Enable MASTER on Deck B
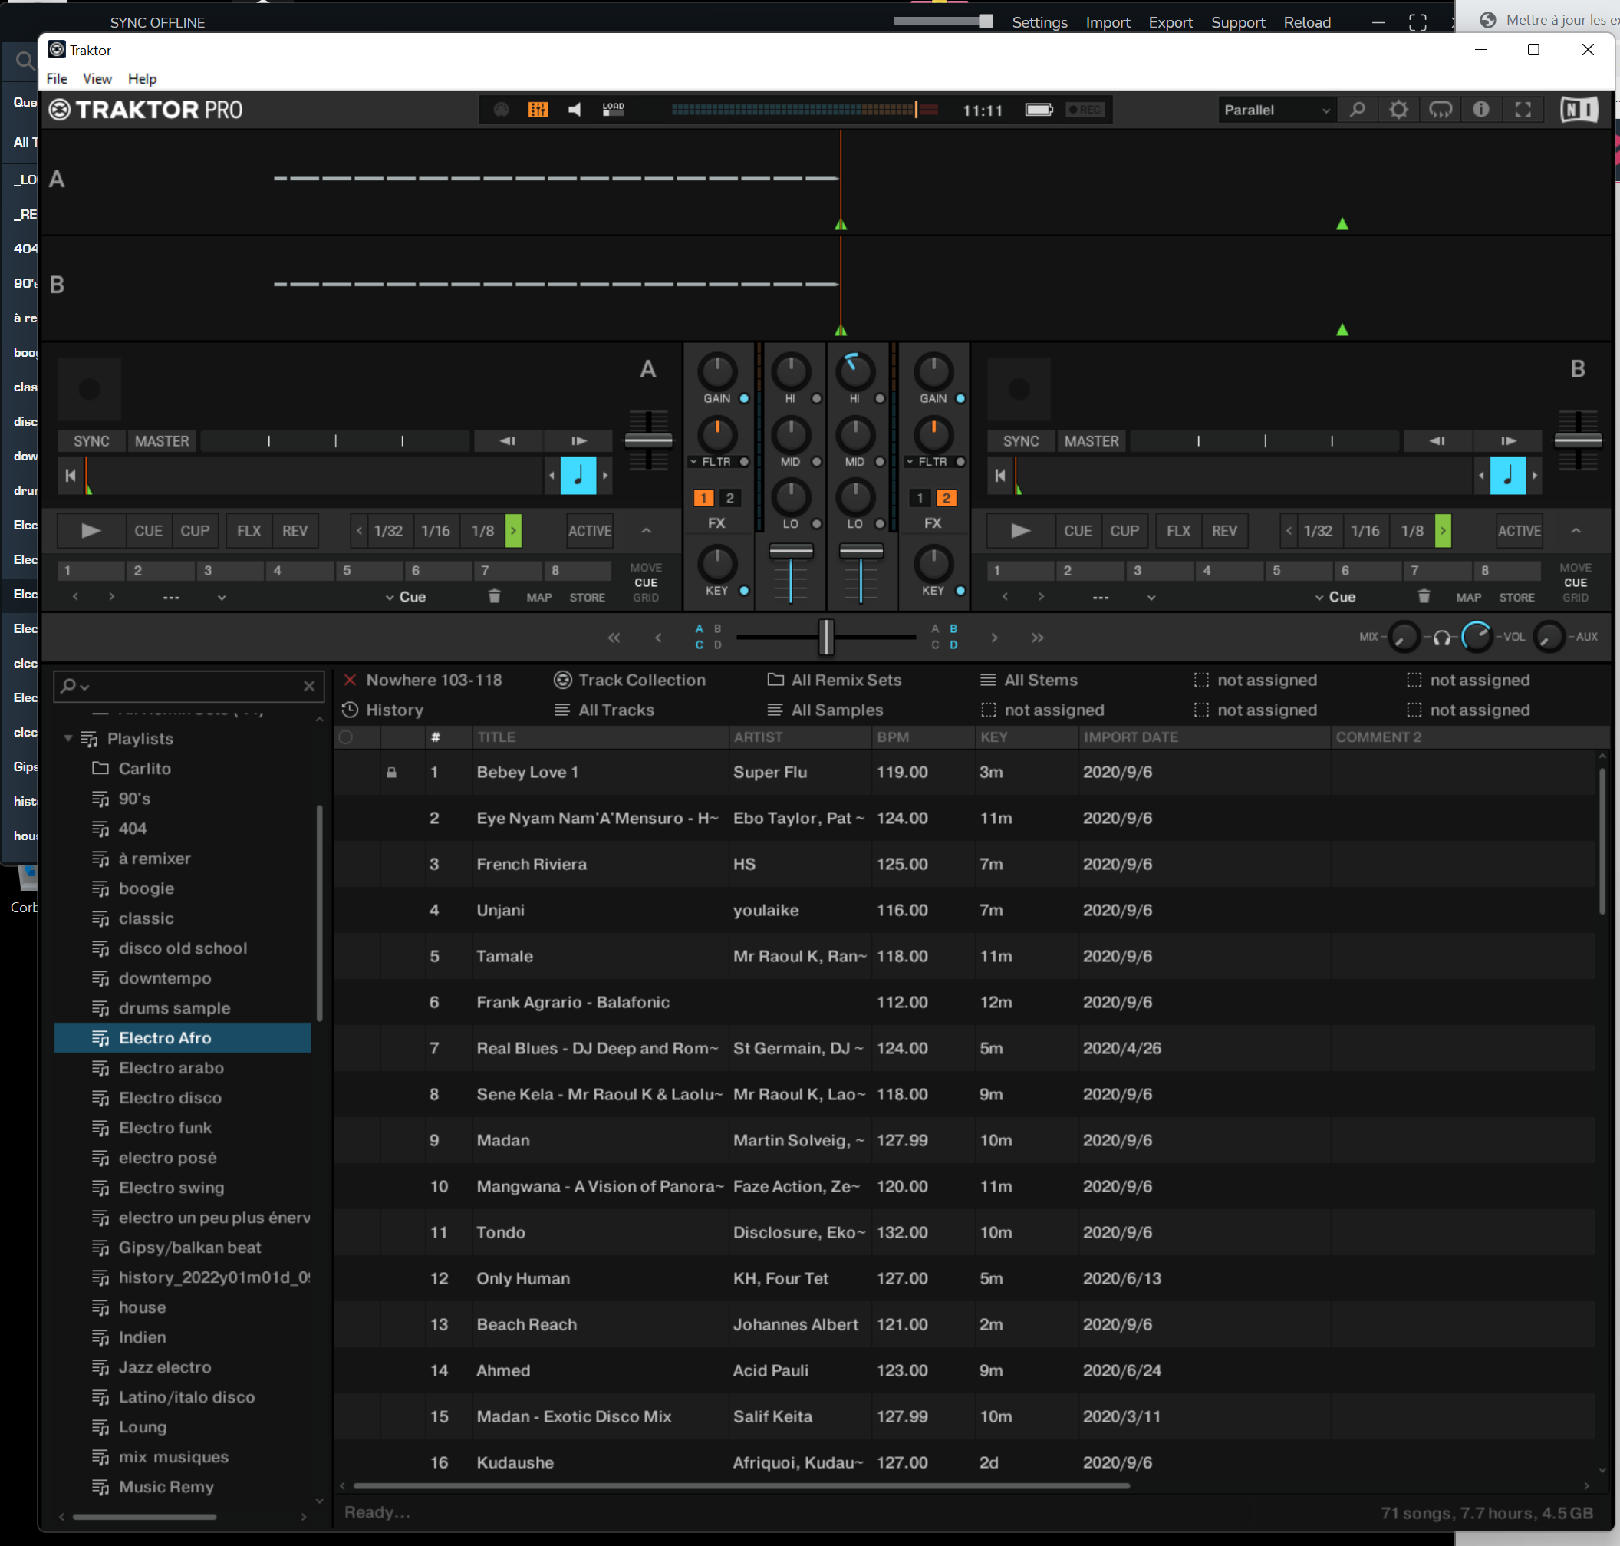 tap(1091, 441)
